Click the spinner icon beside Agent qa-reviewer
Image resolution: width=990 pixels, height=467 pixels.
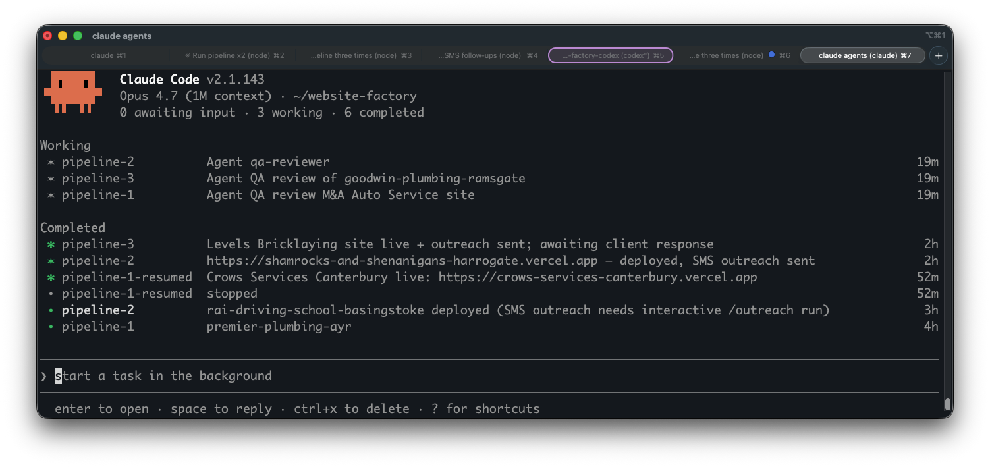(51, 162)
